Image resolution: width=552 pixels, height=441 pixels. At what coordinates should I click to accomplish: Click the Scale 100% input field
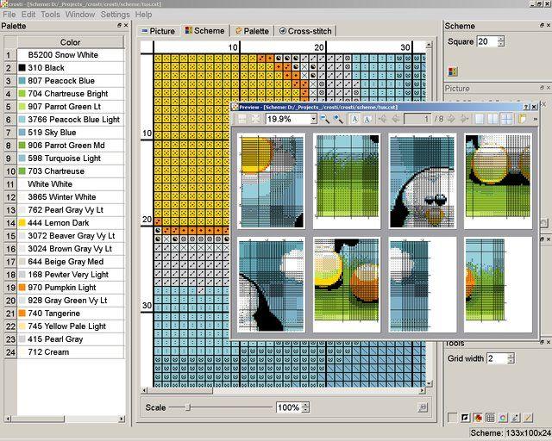290,407
